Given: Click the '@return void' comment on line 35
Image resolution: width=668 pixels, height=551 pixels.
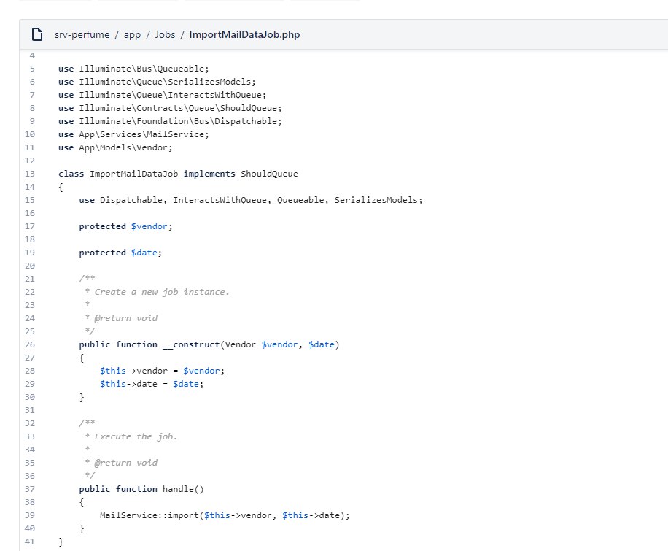Looking at the screenshot, I should [x=121, y=463].
